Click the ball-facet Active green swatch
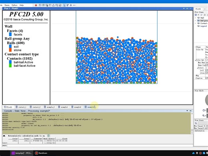The width and height of the screenshot is (208, 156). click(10, 66)
